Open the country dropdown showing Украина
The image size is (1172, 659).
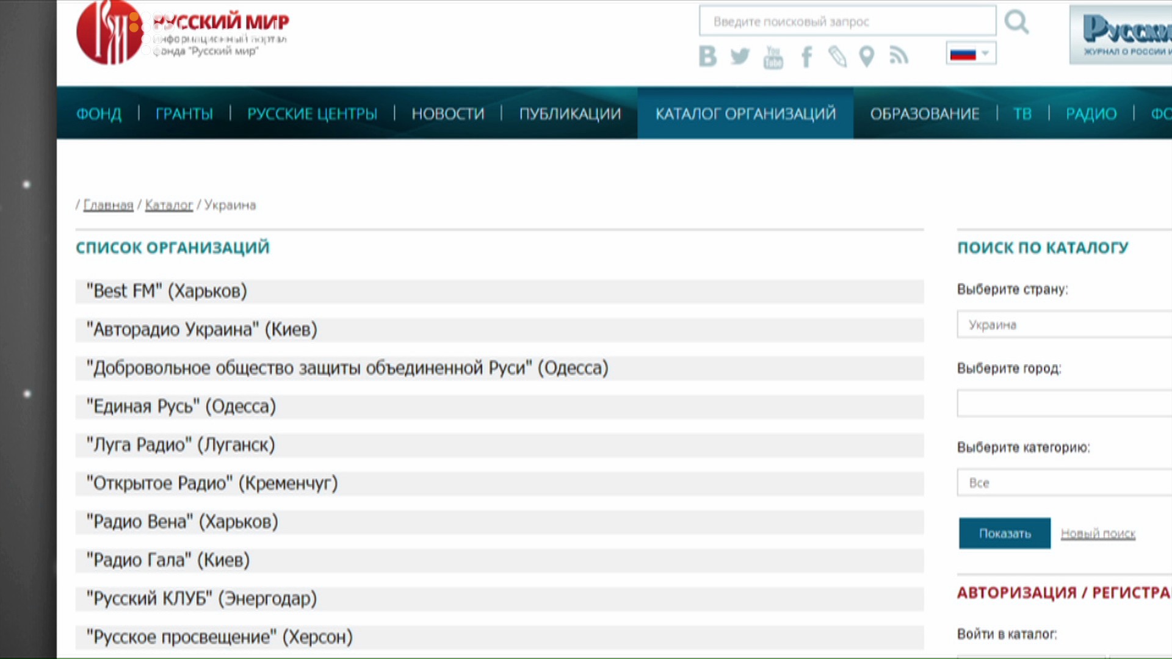(1065, 325)
